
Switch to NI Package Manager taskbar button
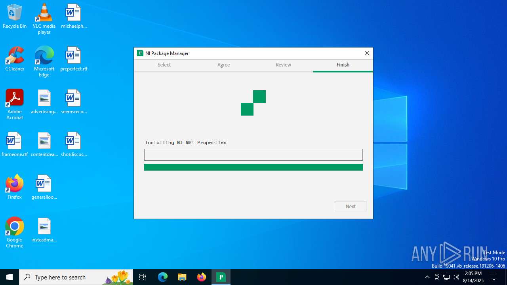click(221, 277)
